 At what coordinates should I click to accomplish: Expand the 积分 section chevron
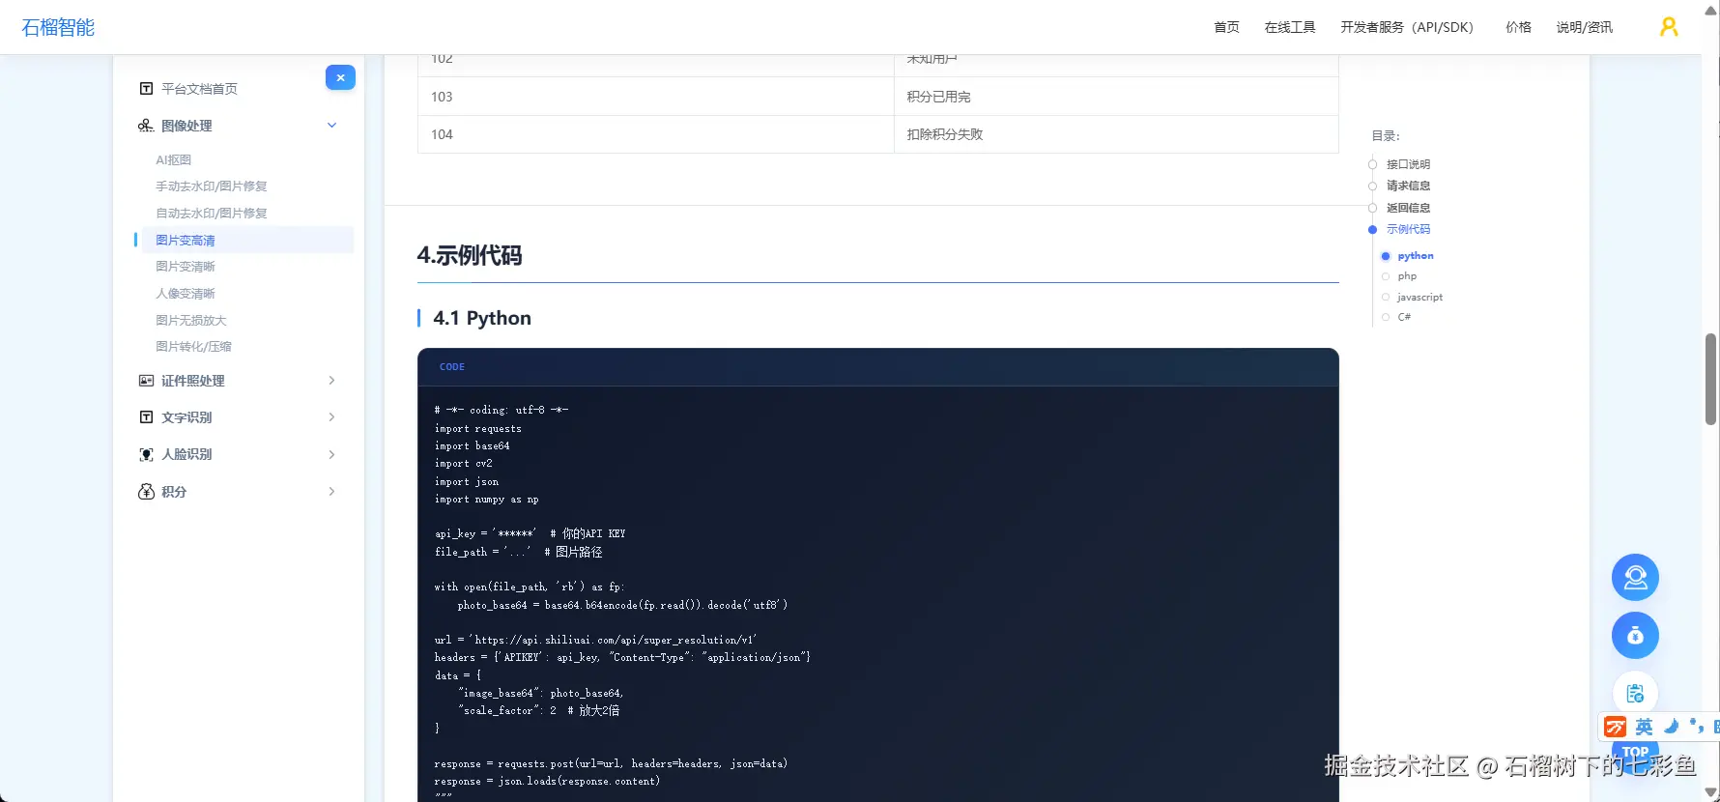331,492
